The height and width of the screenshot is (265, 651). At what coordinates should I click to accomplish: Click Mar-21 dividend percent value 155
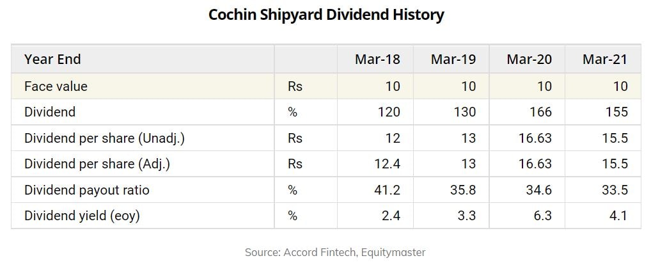[x=615, y=112]
